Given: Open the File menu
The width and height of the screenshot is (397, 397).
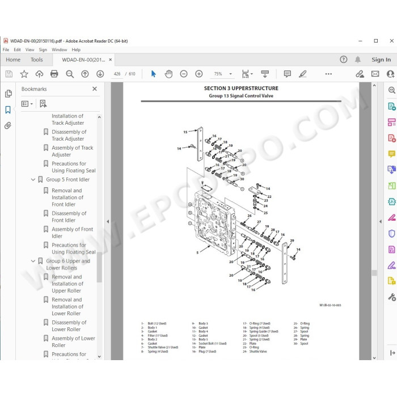Looking at the screenshot, I should click(x=6, y=50).
